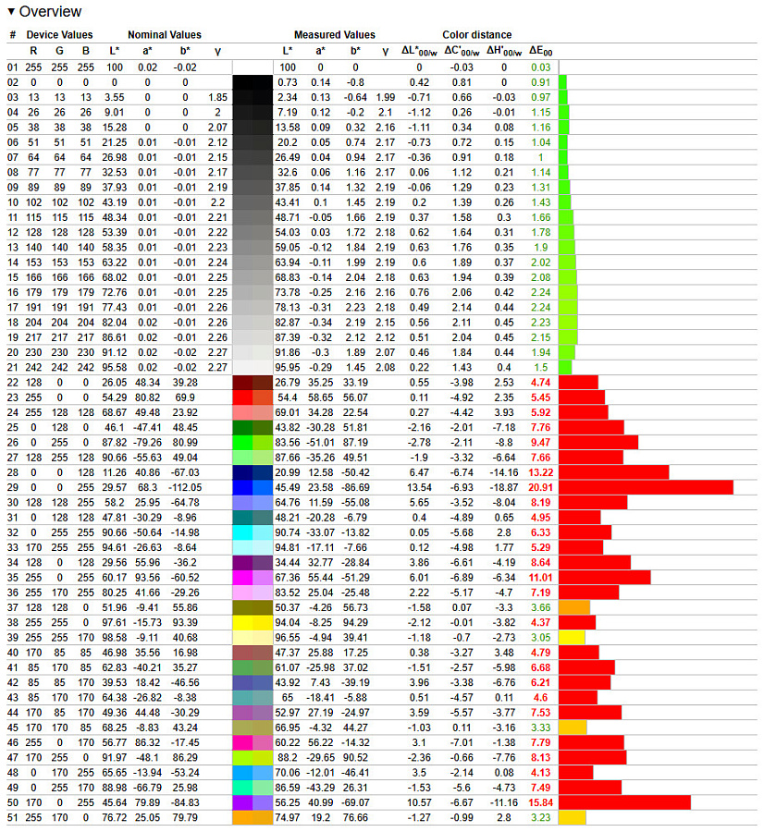The image size is (764, 832).
Task: Click the ΔE value 3.05 in row 39
Action: 540,638
